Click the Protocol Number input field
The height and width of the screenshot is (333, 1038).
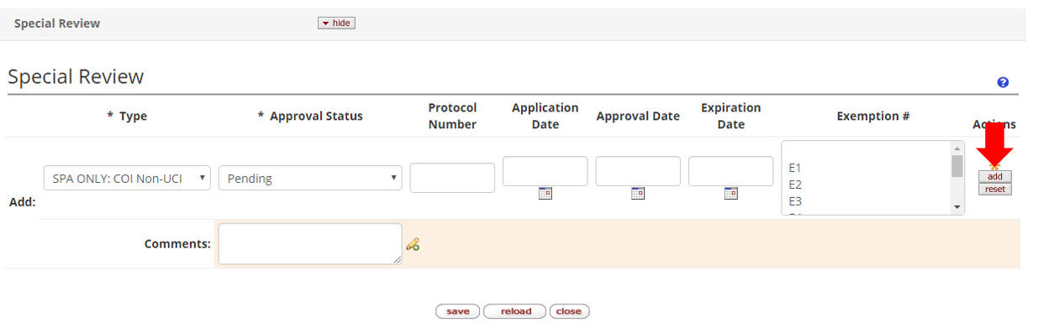tap(452, 178)
